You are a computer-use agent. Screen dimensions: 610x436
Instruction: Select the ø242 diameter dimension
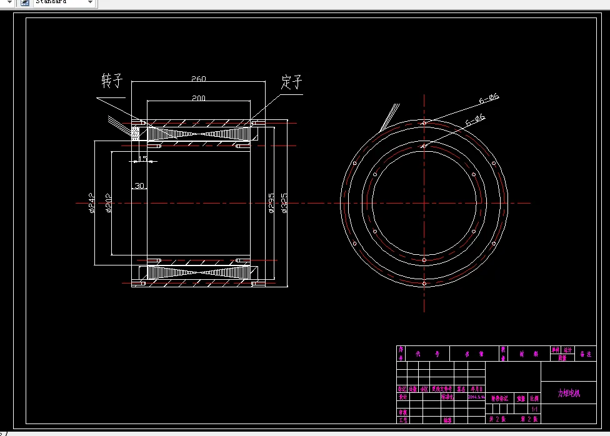point(92,202)
